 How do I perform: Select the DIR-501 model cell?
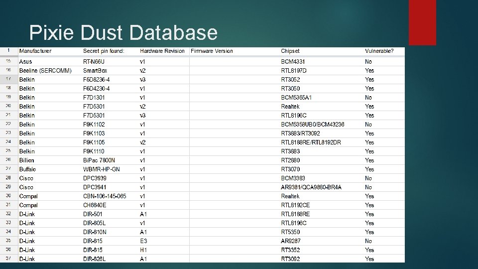pyautogui.click(x=93, y=214)
